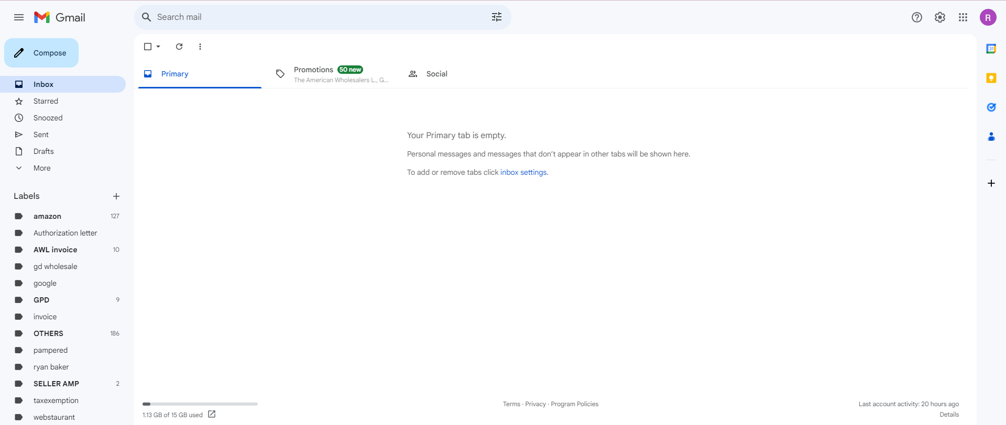
Task: Click the Social people icon
Action: click(x=413, y=74)
